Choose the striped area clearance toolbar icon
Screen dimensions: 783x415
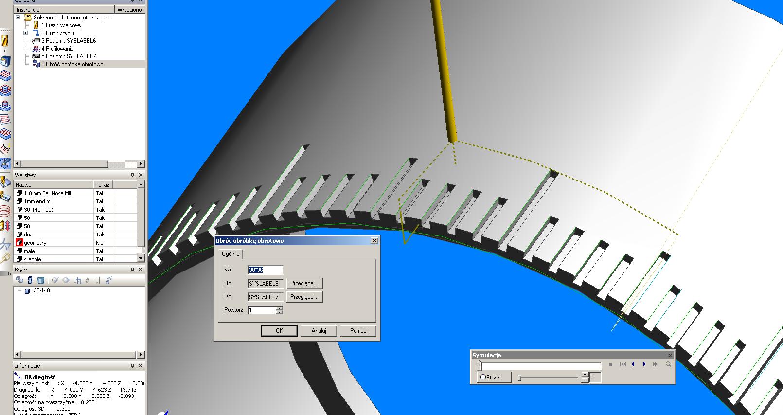pos(5,76)
